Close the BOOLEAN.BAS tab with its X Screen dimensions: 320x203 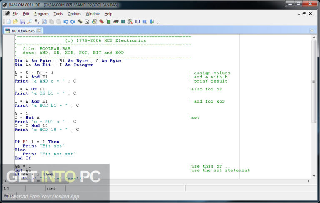[x=39, y=30]
